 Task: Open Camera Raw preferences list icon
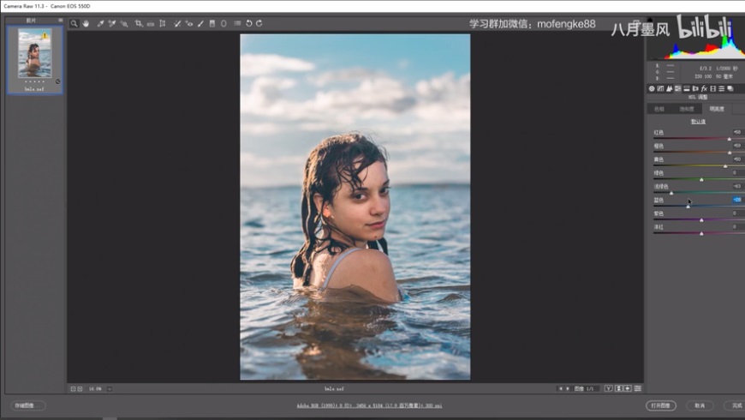(x=237, y=23)
